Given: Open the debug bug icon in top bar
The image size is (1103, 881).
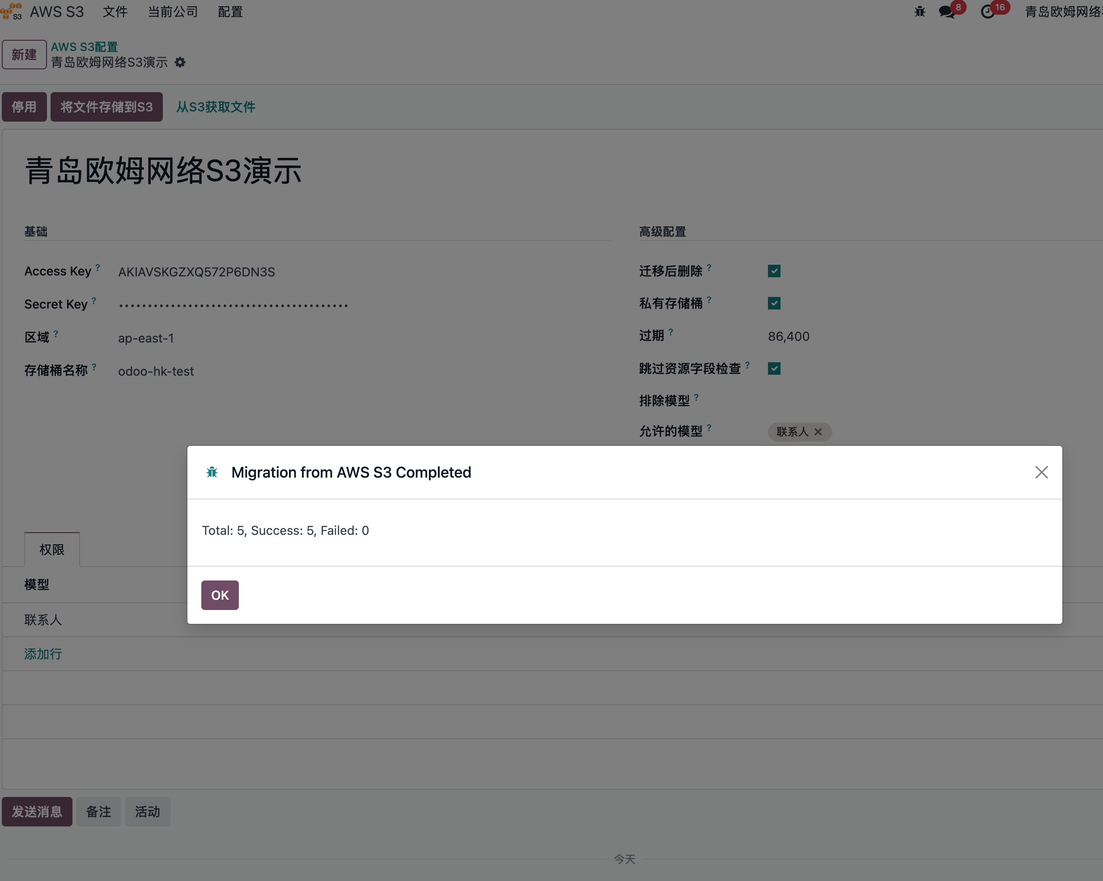Looking at the screenshot, I should point(919,11).
